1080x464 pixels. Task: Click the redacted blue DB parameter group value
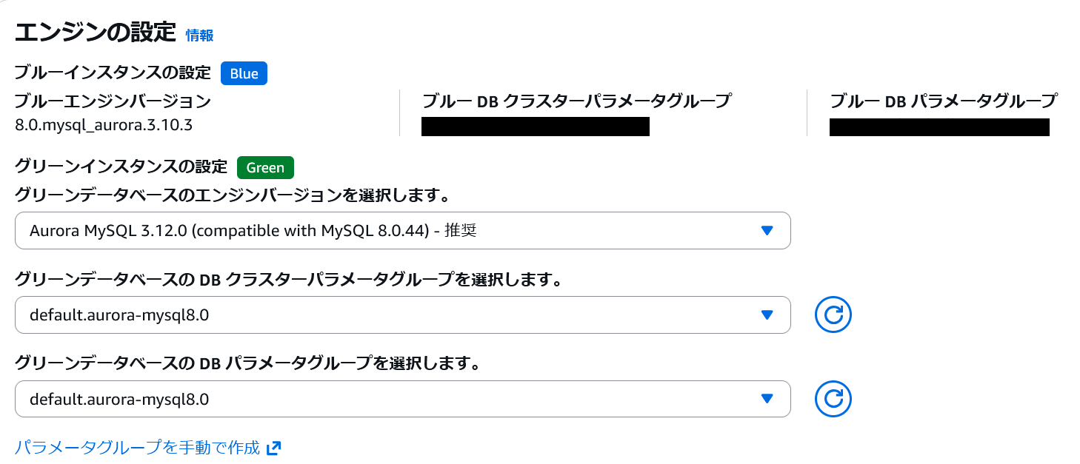[939, 127]
